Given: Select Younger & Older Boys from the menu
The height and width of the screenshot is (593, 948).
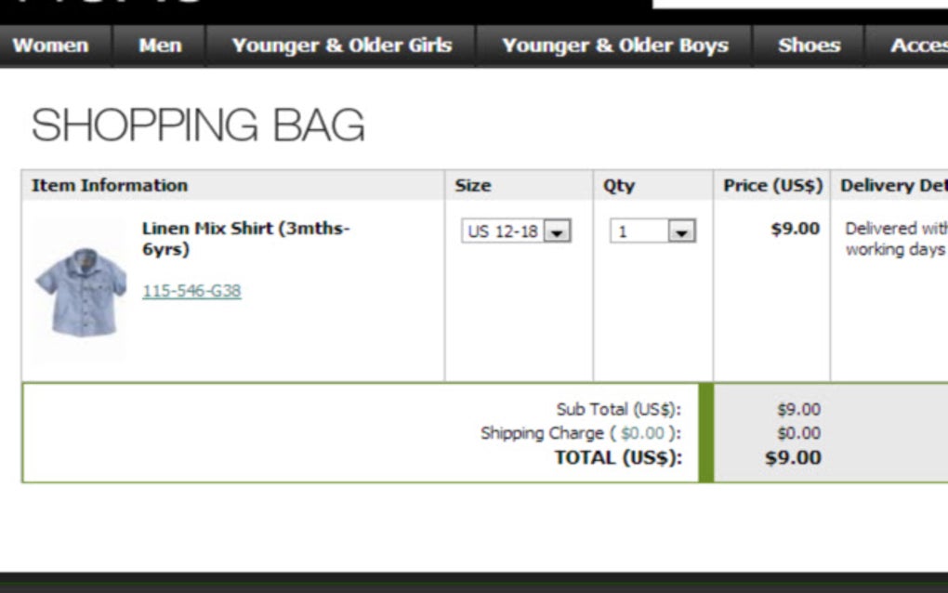Looking at the screenshot, I should (615, 45).
